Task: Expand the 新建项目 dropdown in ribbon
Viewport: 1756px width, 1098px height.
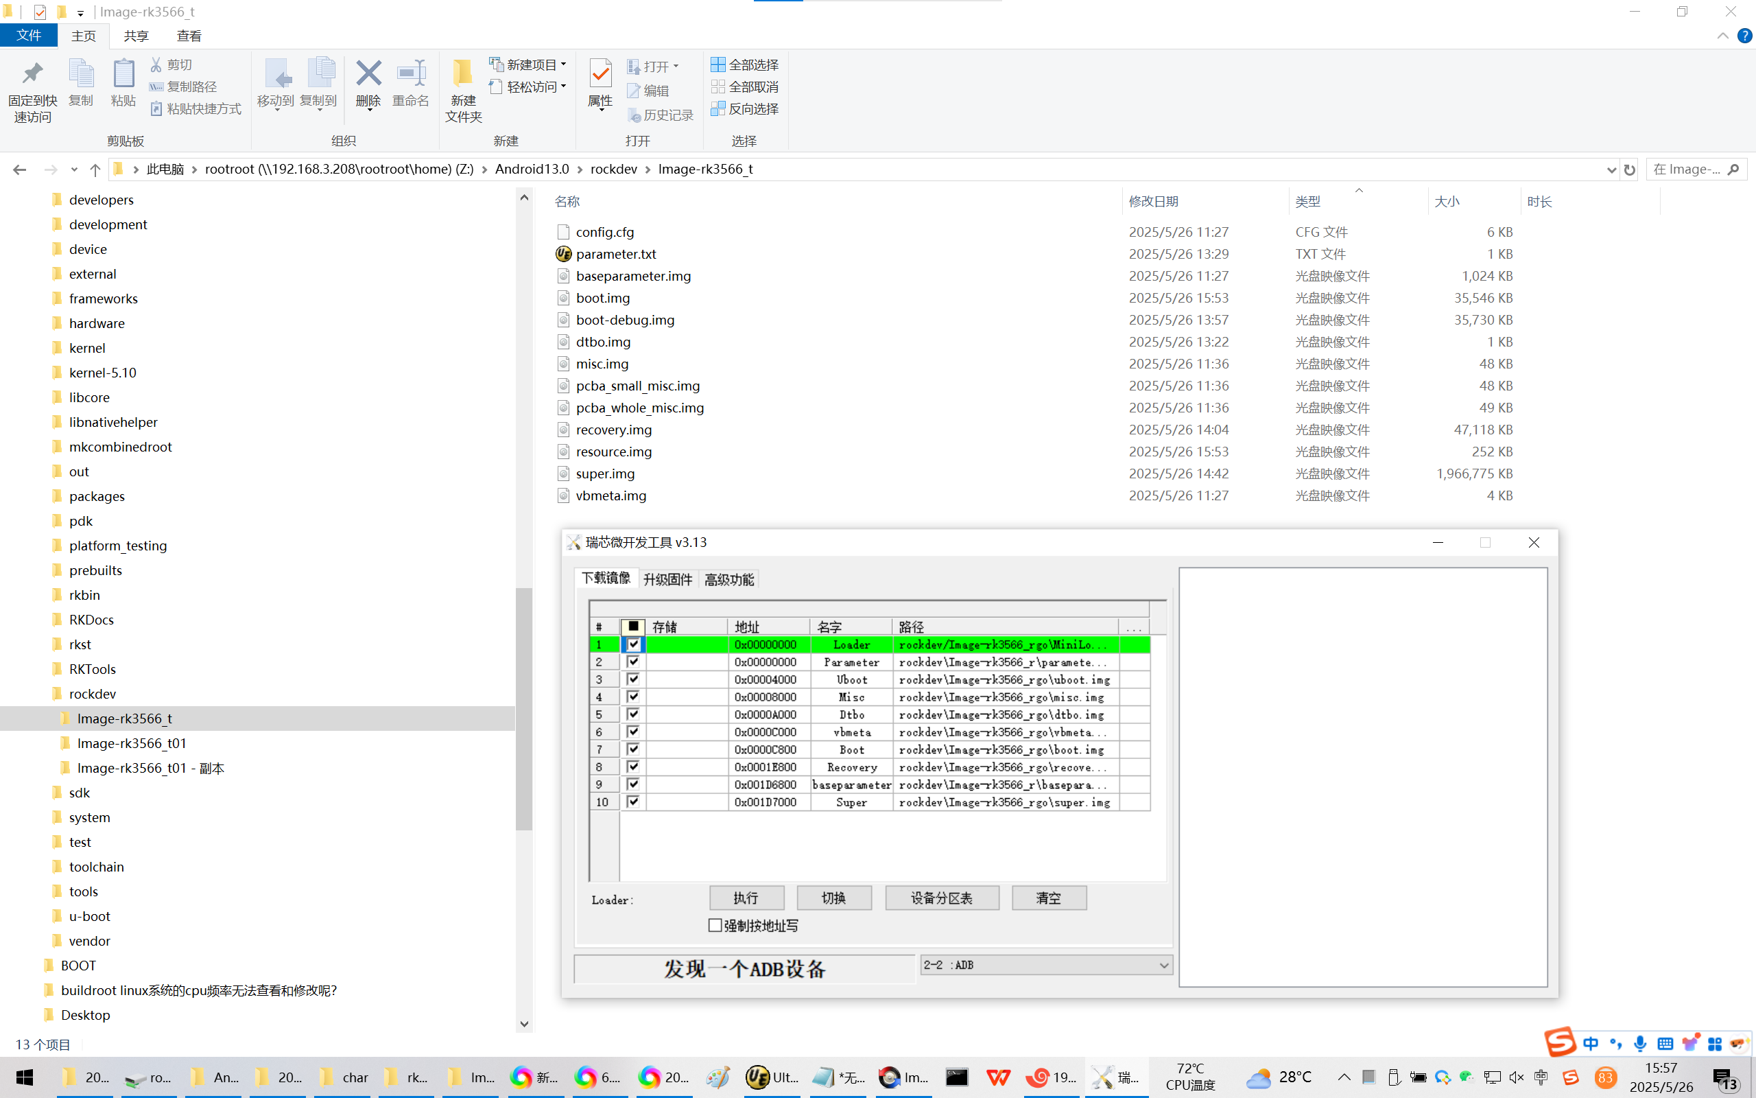Action: [x=563, y=65]
